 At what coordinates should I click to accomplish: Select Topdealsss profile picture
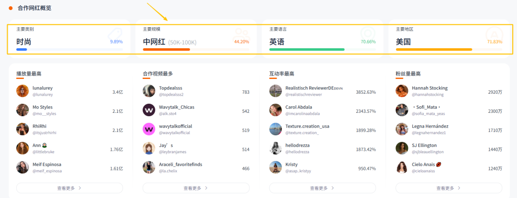pos(149,91)
